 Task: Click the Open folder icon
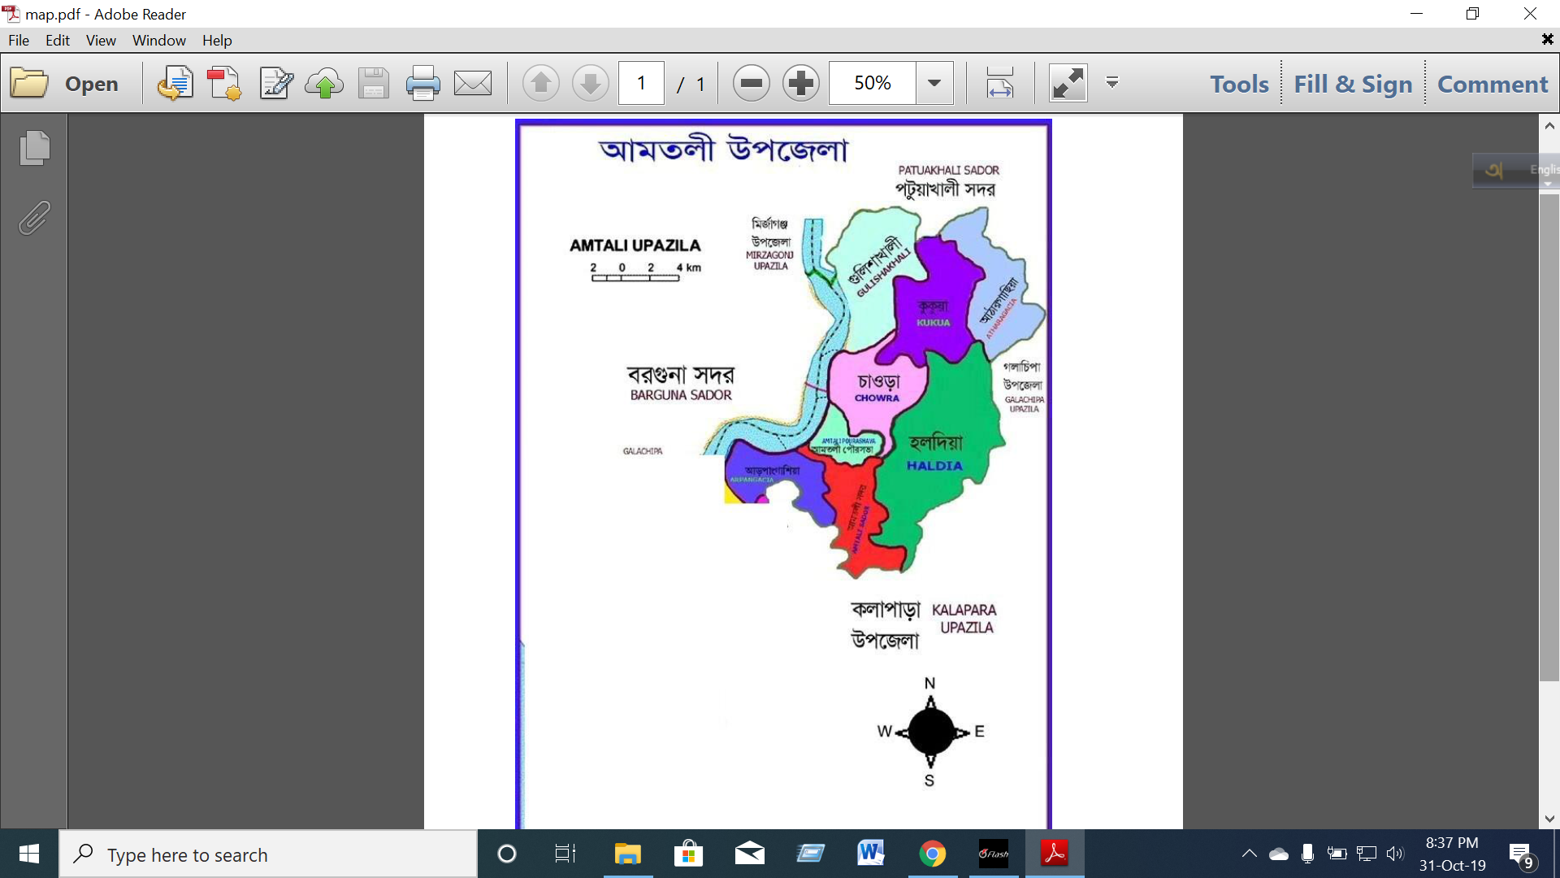[x=30, y=84]
